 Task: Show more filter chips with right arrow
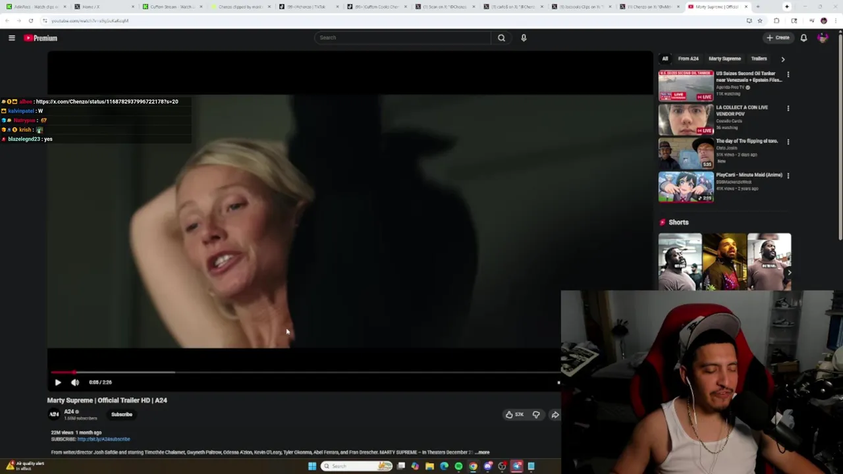[x=782, y=59]
